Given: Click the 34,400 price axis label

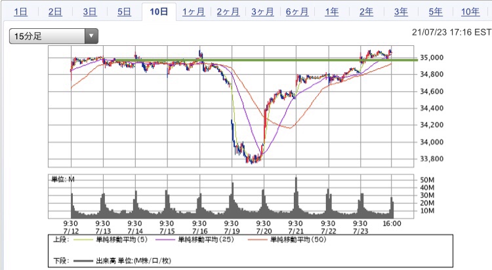Looking at the screenshot, I should tap(432, 108).
